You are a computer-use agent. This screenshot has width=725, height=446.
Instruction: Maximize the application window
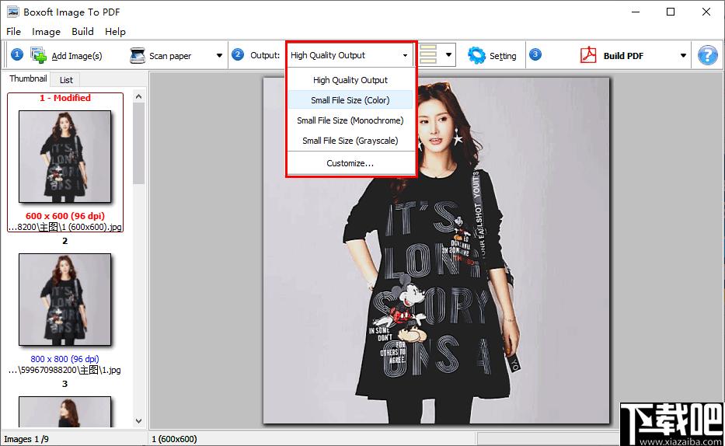pyautogui.click(x=671, y=12)
